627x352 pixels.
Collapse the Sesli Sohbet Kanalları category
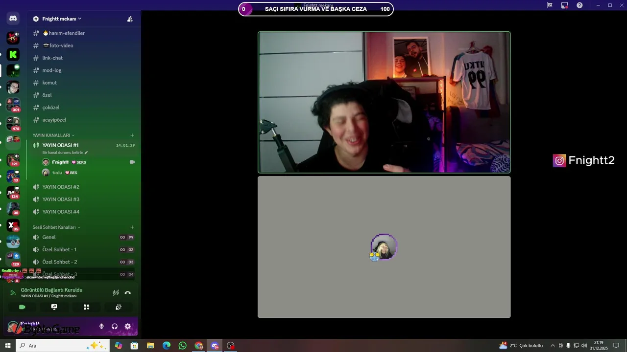pyautogui.click(x=56, y=227)
